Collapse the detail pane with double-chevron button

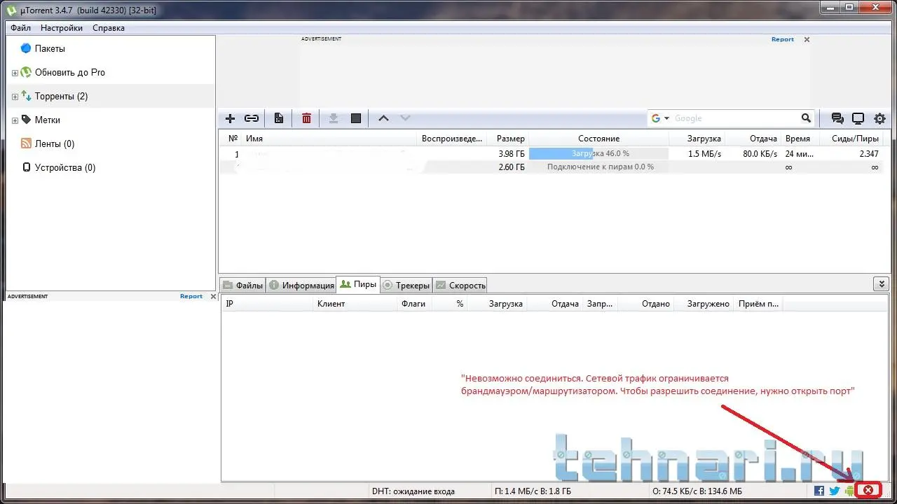(881, 283)
